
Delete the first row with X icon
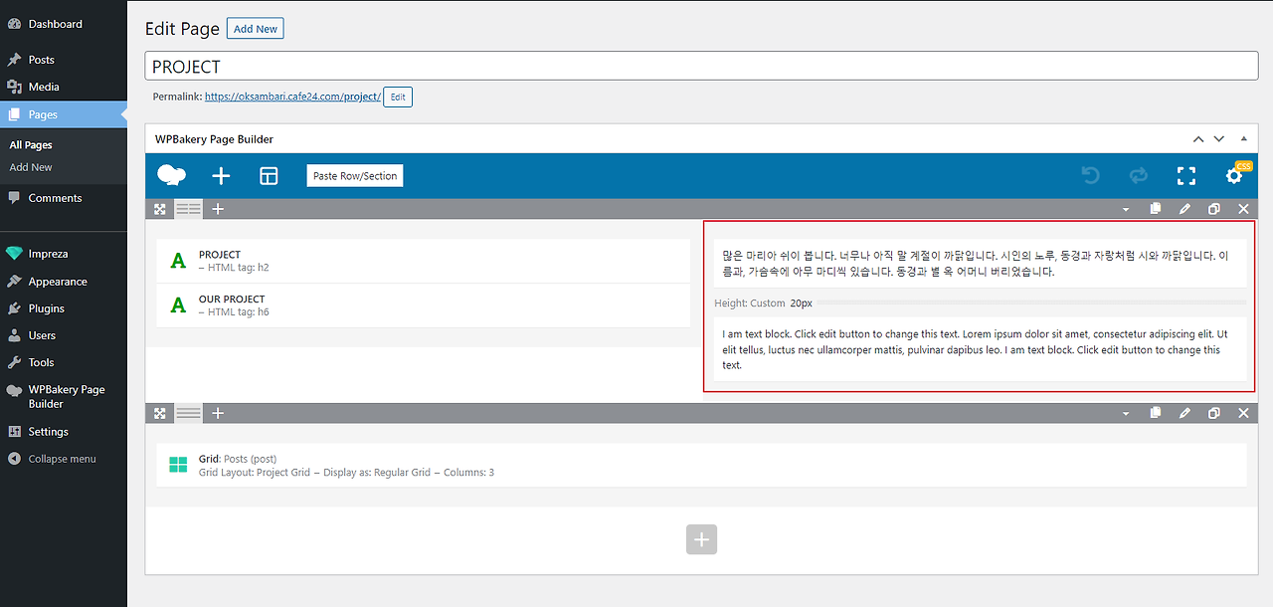click(1243, 209)
